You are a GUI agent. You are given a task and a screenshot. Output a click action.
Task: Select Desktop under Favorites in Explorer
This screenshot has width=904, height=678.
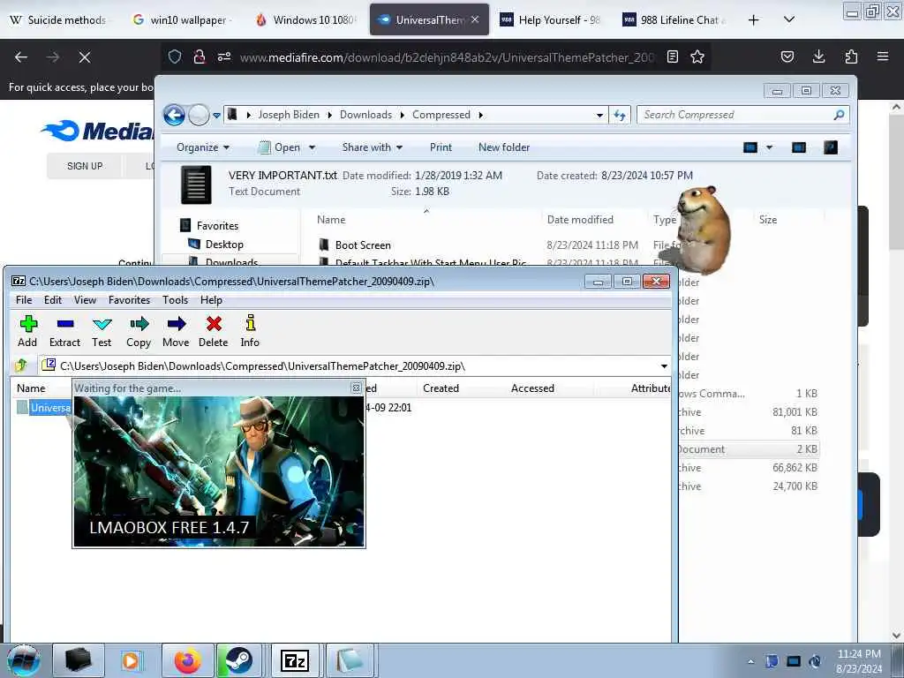[x=224, y=245]
